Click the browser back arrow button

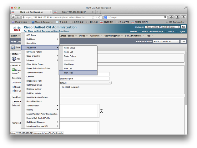point(13,17)
